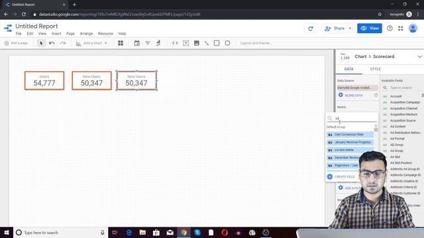
Task: Open the Google apps grid
Action: click(x=400, y=28)
